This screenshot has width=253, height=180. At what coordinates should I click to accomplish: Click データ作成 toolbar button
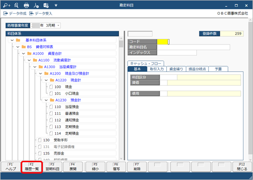coord(15,13)
